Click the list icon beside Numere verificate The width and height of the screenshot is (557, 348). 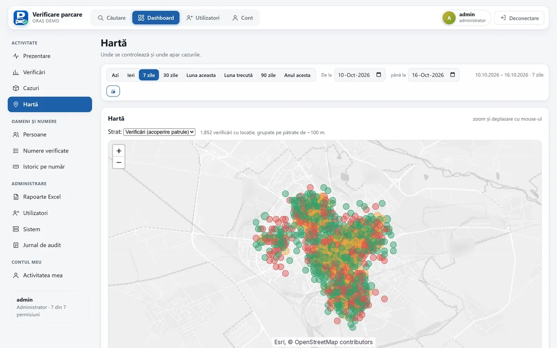[x=16, y=151]
